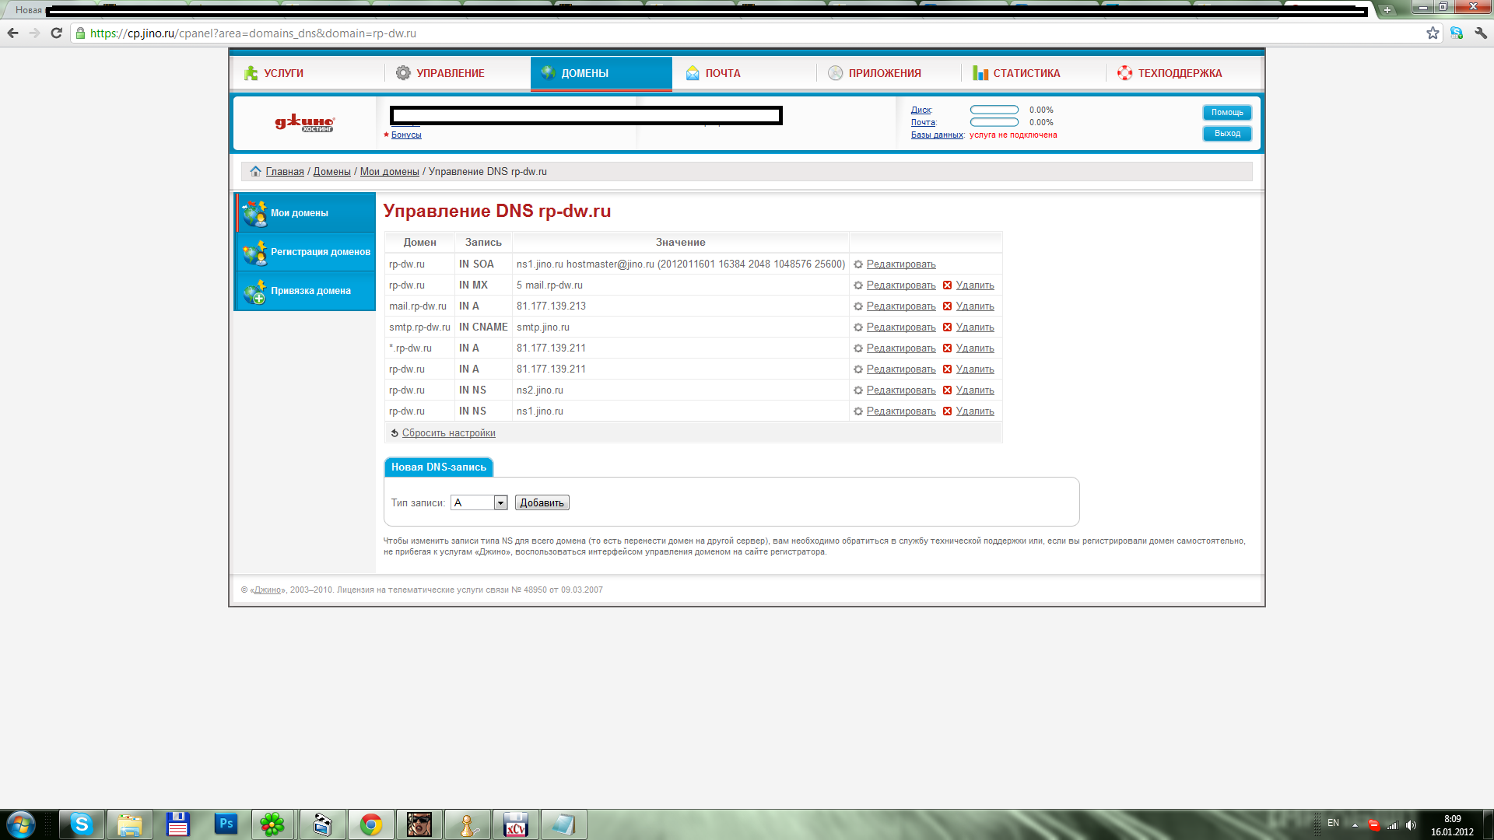This screenshot has height=840, width=1494.
Task: Expand the record type dropdown
Action: click(500, 503)
